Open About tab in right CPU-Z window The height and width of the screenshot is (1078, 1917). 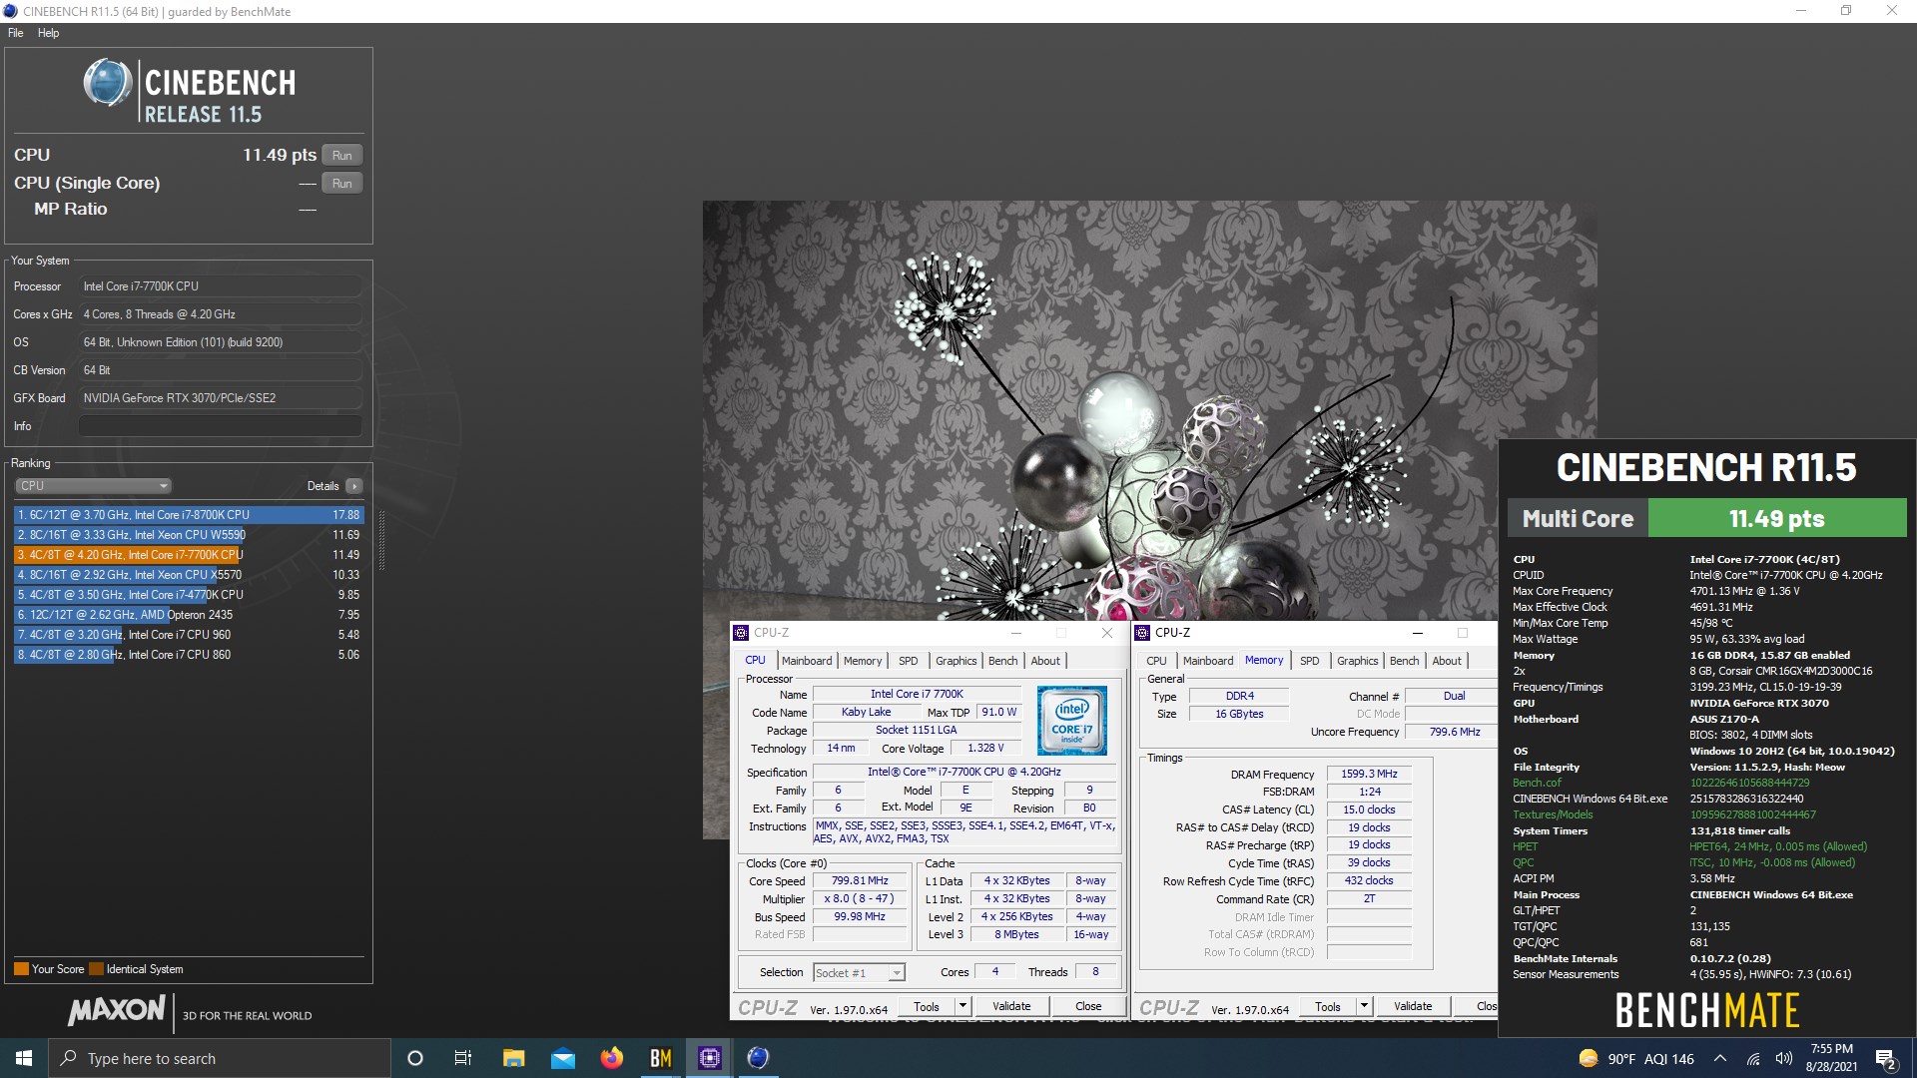pos(1447,661)
